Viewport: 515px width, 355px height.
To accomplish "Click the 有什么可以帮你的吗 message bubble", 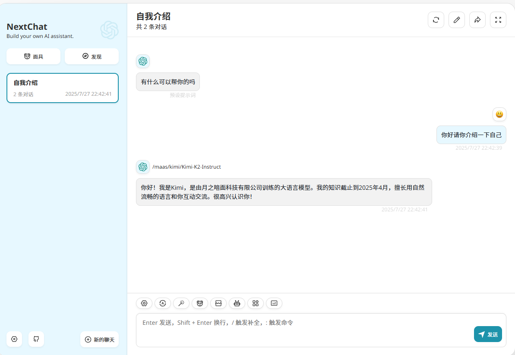I will (168, 82).
